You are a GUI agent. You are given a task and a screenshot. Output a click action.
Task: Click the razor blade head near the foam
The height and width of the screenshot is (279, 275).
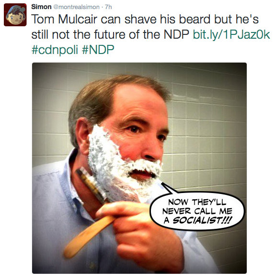[91, 185]
